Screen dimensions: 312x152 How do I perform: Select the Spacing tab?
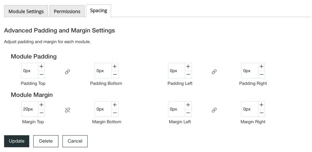(x=99, y=11)
